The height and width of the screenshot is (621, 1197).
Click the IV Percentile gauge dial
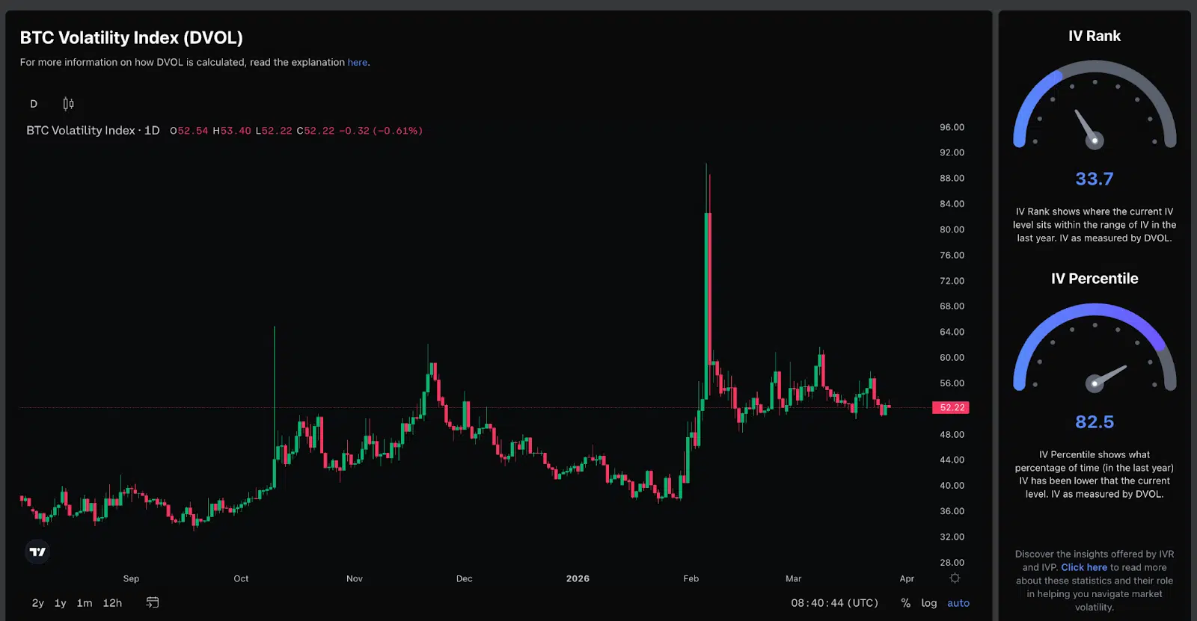click(x=1095, y=348)
